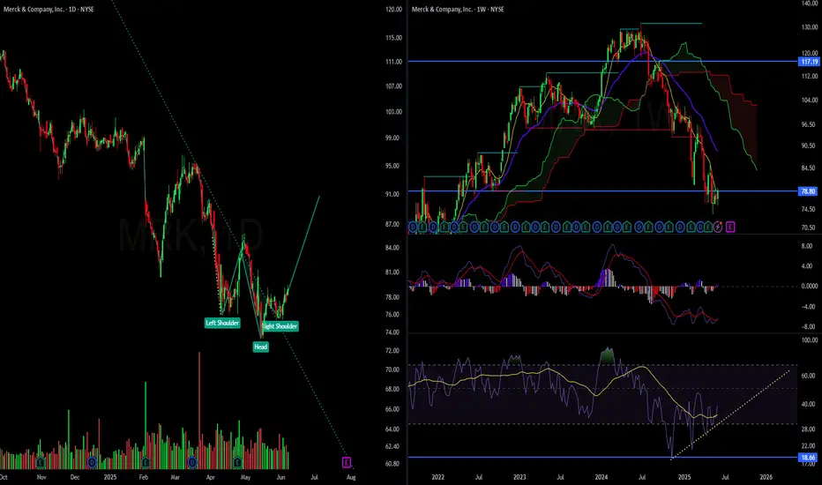Click the Jun label on the daily time axis
The width and height of the screenshot is (822, 485).
point(281,477)
